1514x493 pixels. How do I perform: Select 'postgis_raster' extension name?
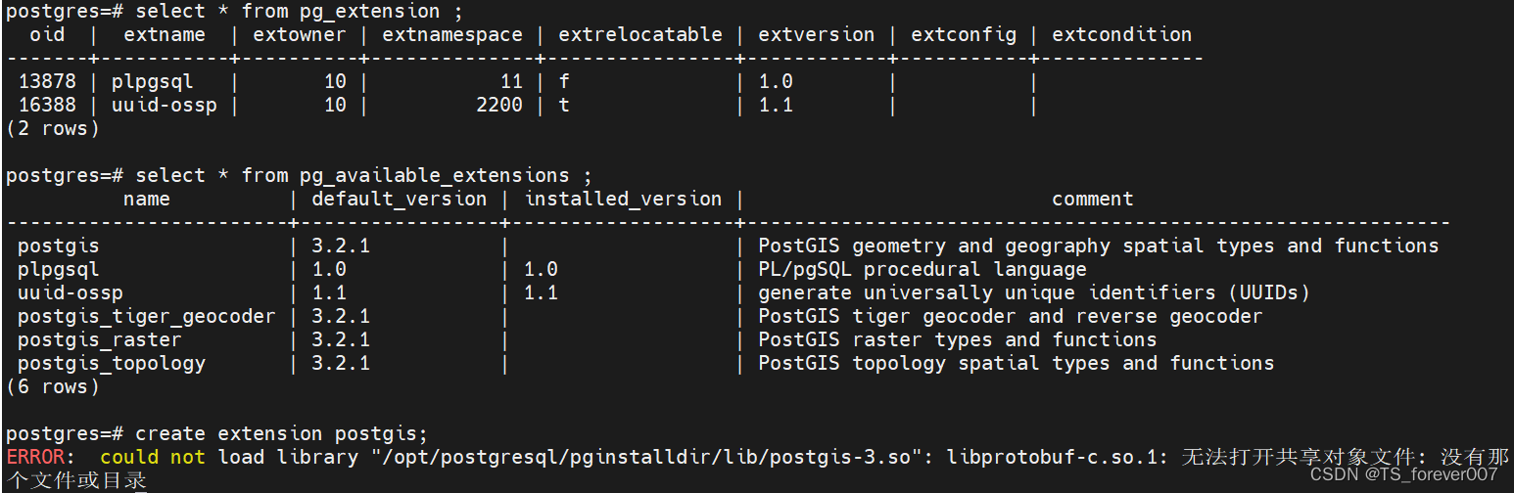point(100,340)
